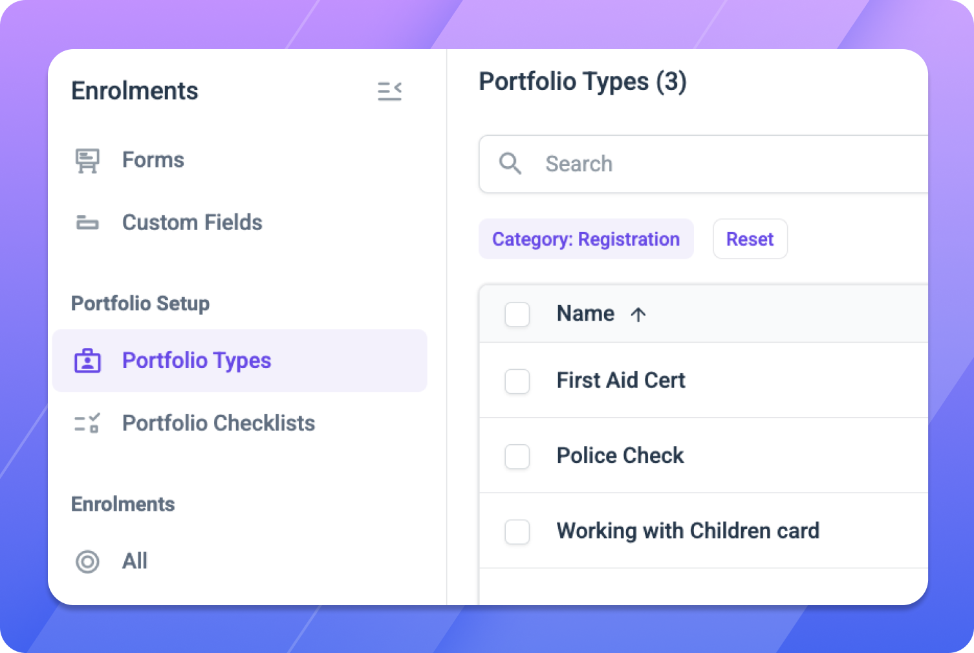Open Custom Fields in sidebar
This screenshot has height=653, width=974.
(x=192, y=222)
